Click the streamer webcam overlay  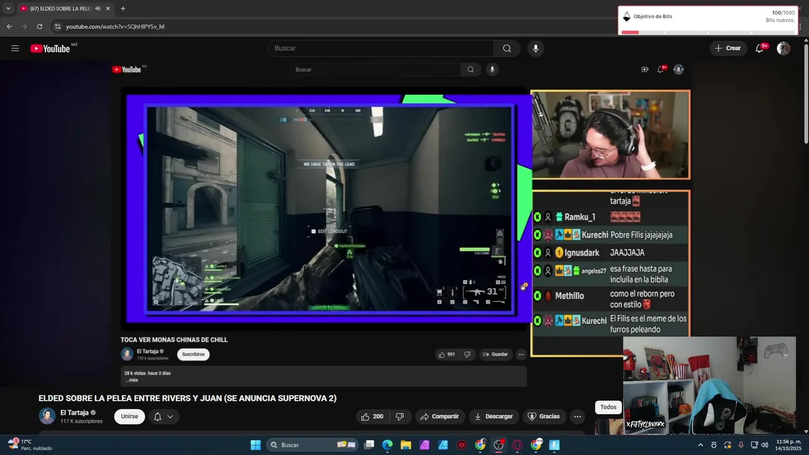pos(709,385)
